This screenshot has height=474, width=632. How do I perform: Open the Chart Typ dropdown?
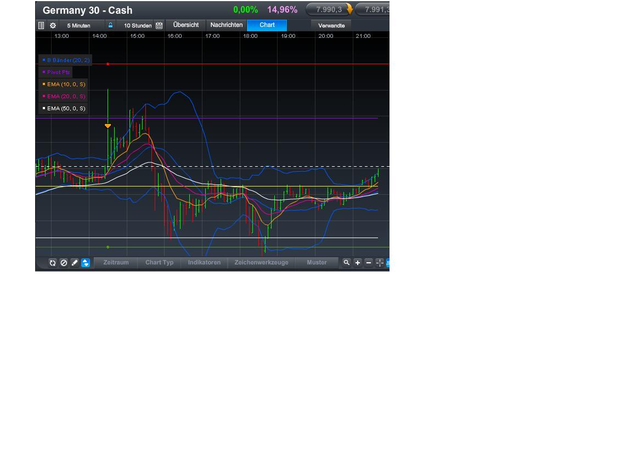[159, 263]
